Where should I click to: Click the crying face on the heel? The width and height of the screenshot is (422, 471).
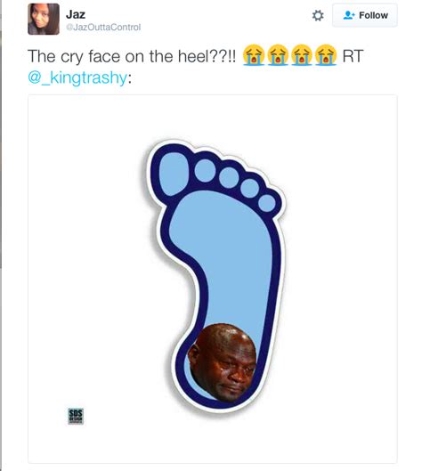pos(223,362)
